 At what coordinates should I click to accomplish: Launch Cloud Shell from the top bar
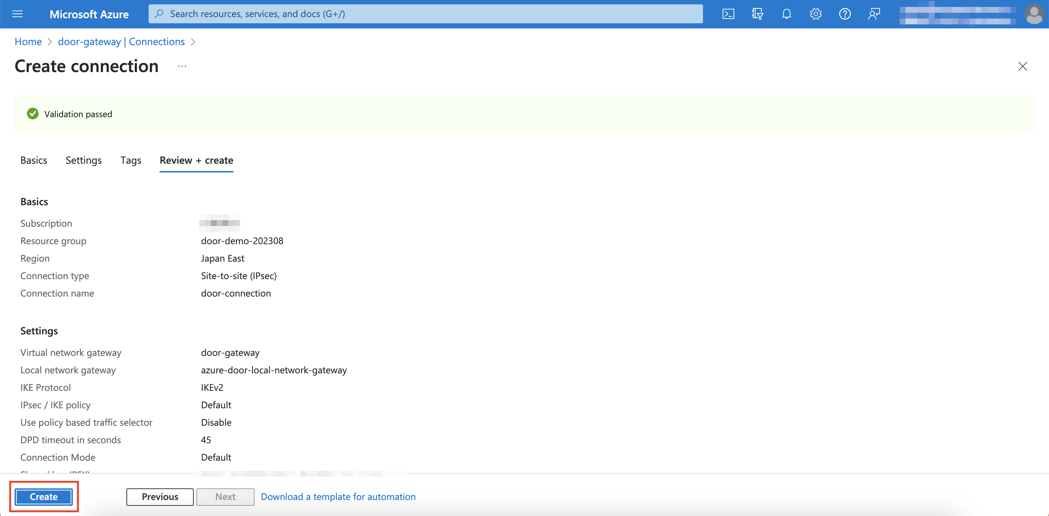(x=728, y=14)
